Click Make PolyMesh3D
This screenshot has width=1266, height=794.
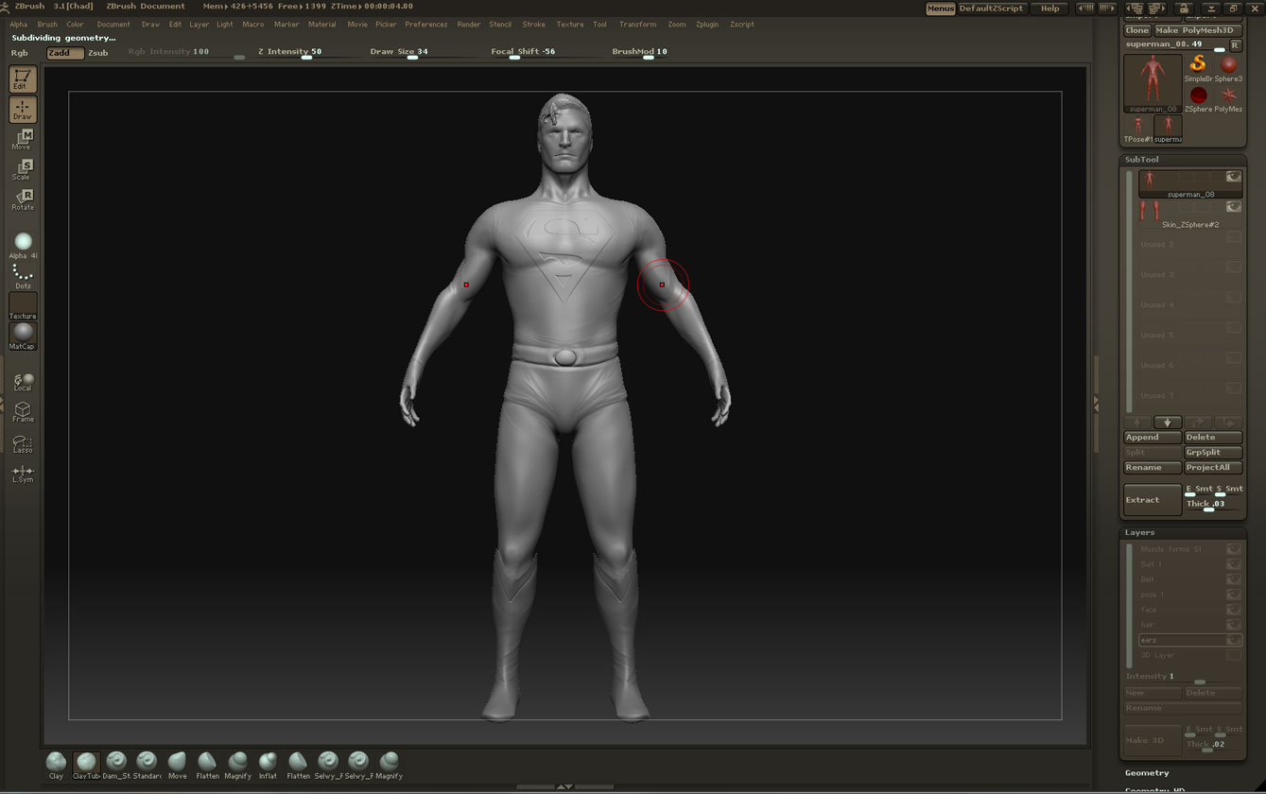[1198, 30]
